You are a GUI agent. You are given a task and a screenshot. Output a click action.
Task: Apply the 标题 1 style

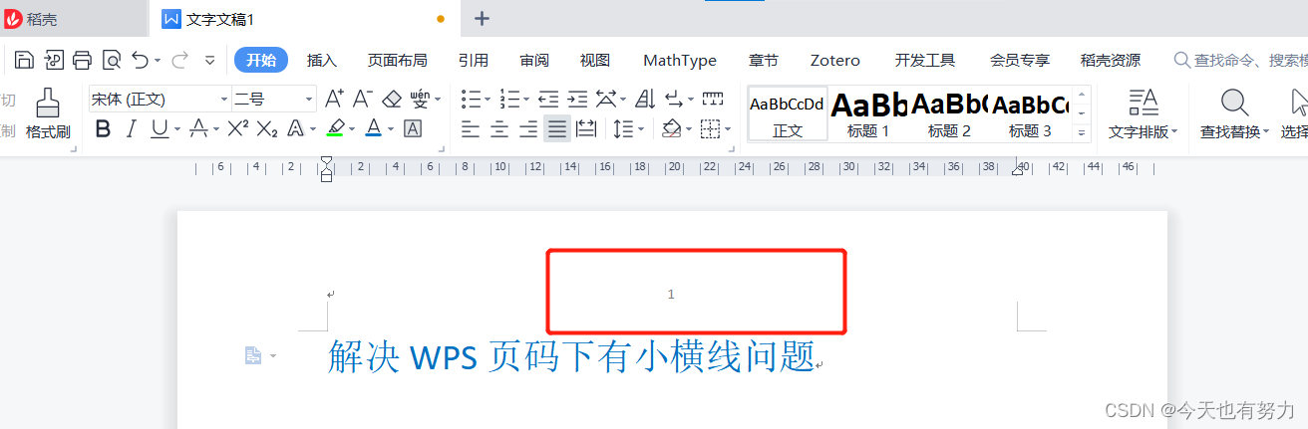(868, 113)
